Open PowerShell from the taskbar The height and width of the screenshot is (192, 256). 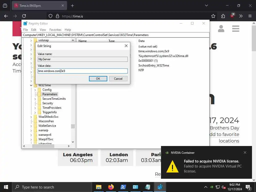click(123, 187)
